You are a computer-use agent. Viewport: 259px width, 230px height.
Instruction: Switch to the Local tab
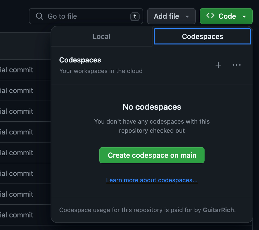[101, 37]
